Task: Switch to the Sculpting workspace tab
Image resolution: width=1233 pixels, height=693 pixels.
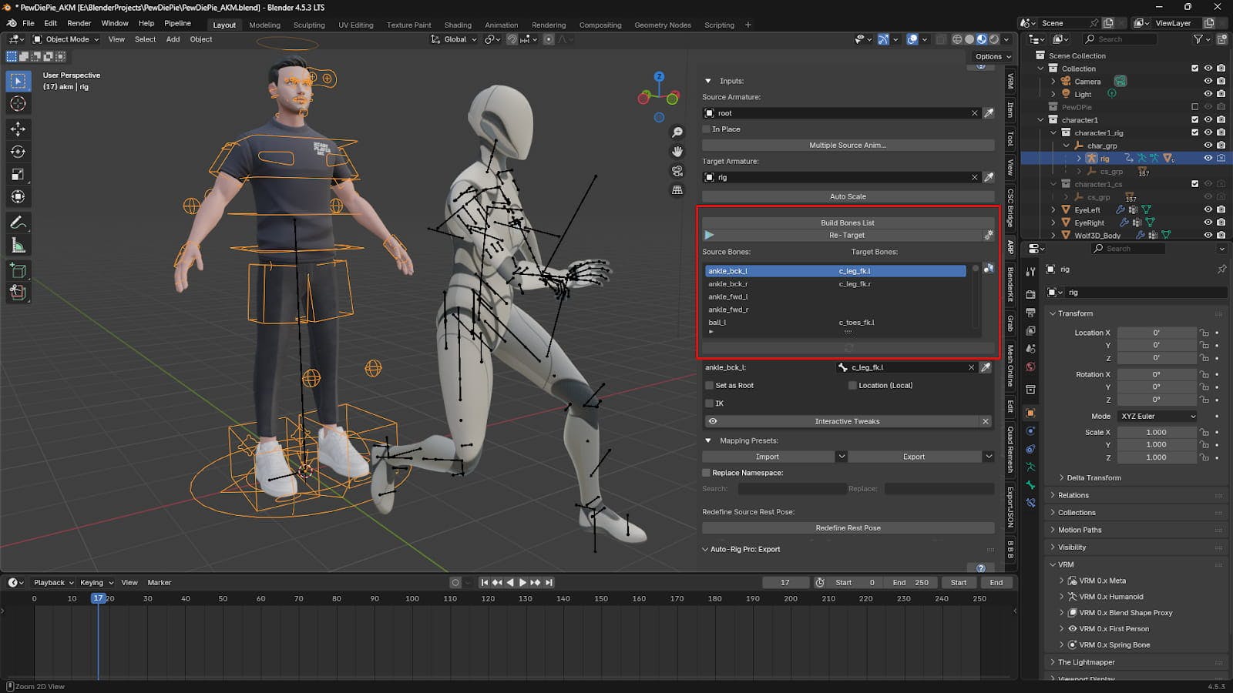Action: point(309,25)
